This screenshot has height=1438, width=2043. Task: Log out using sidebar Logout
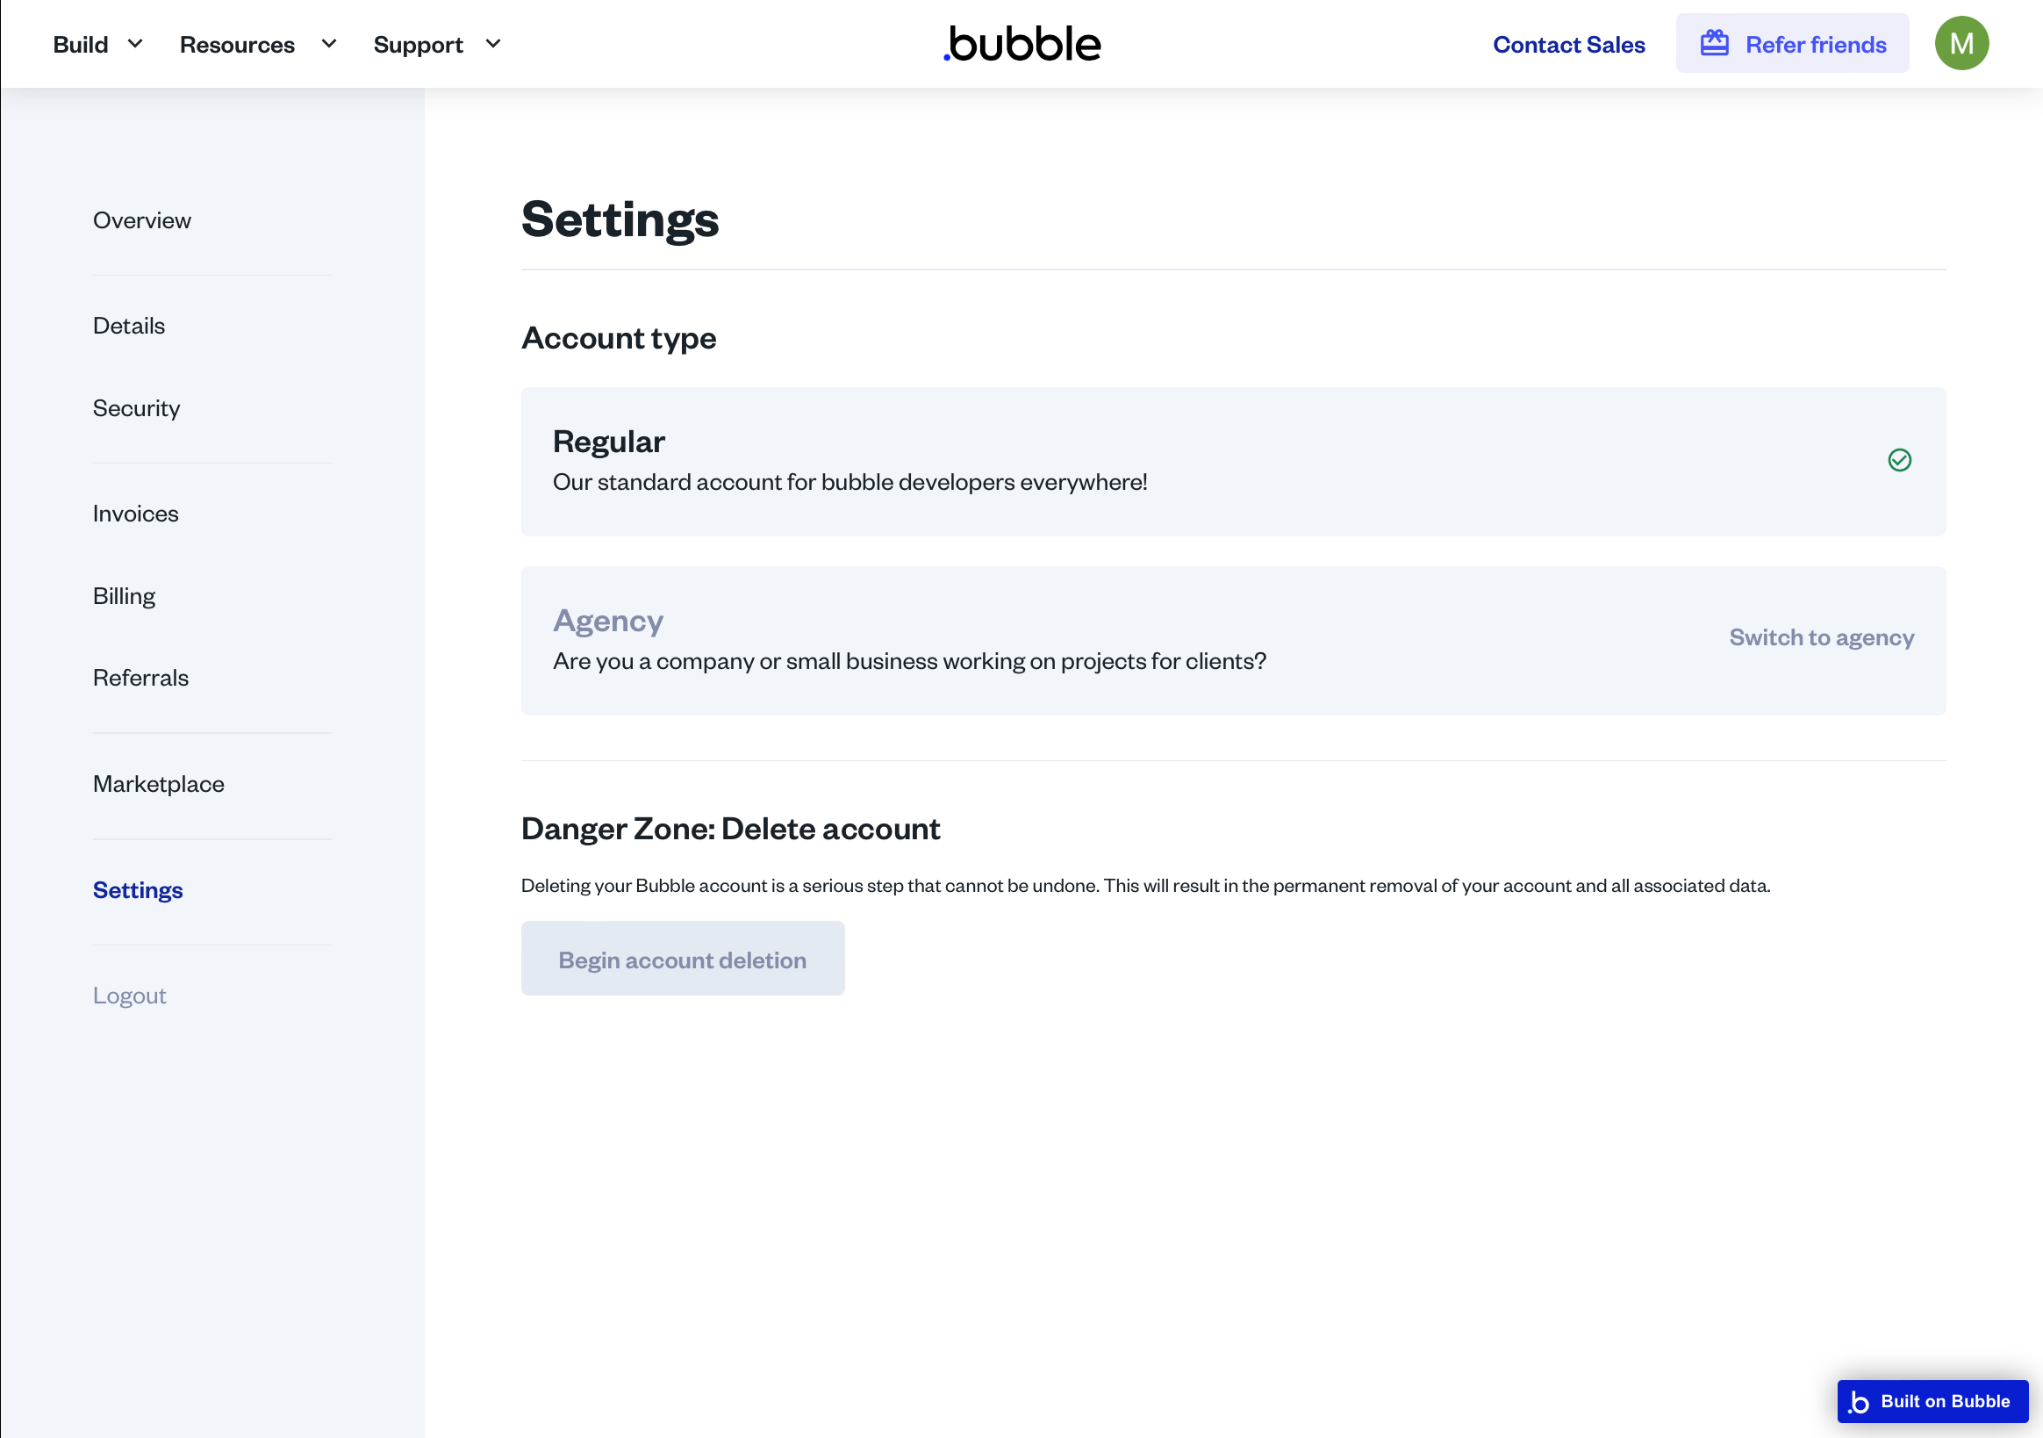(129, 996)
